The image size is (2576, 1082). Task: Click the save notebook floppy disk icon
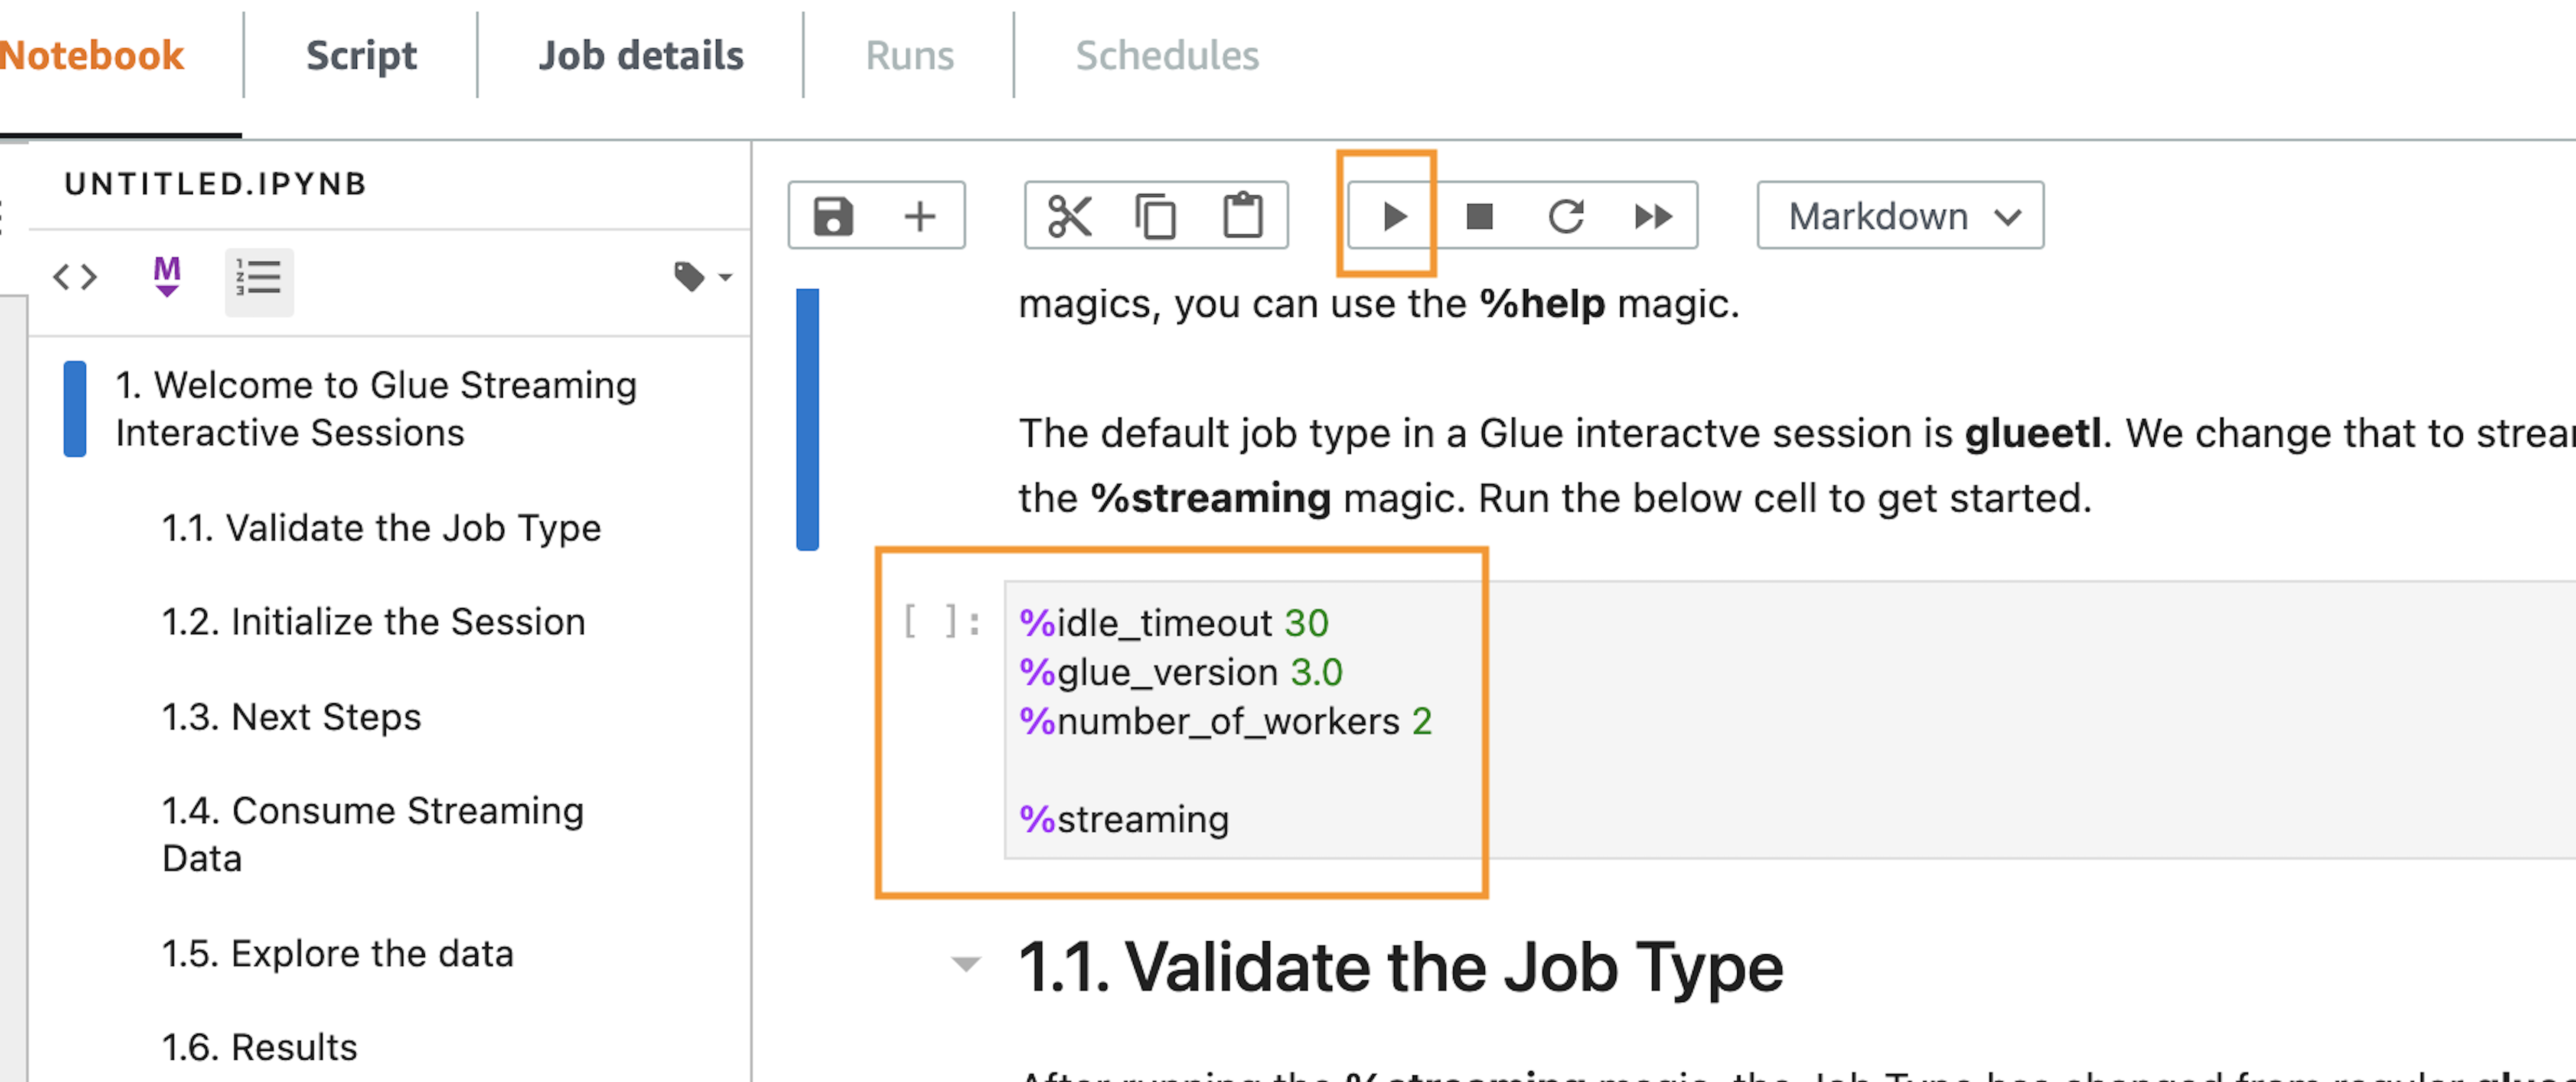[x=832, y=216]
